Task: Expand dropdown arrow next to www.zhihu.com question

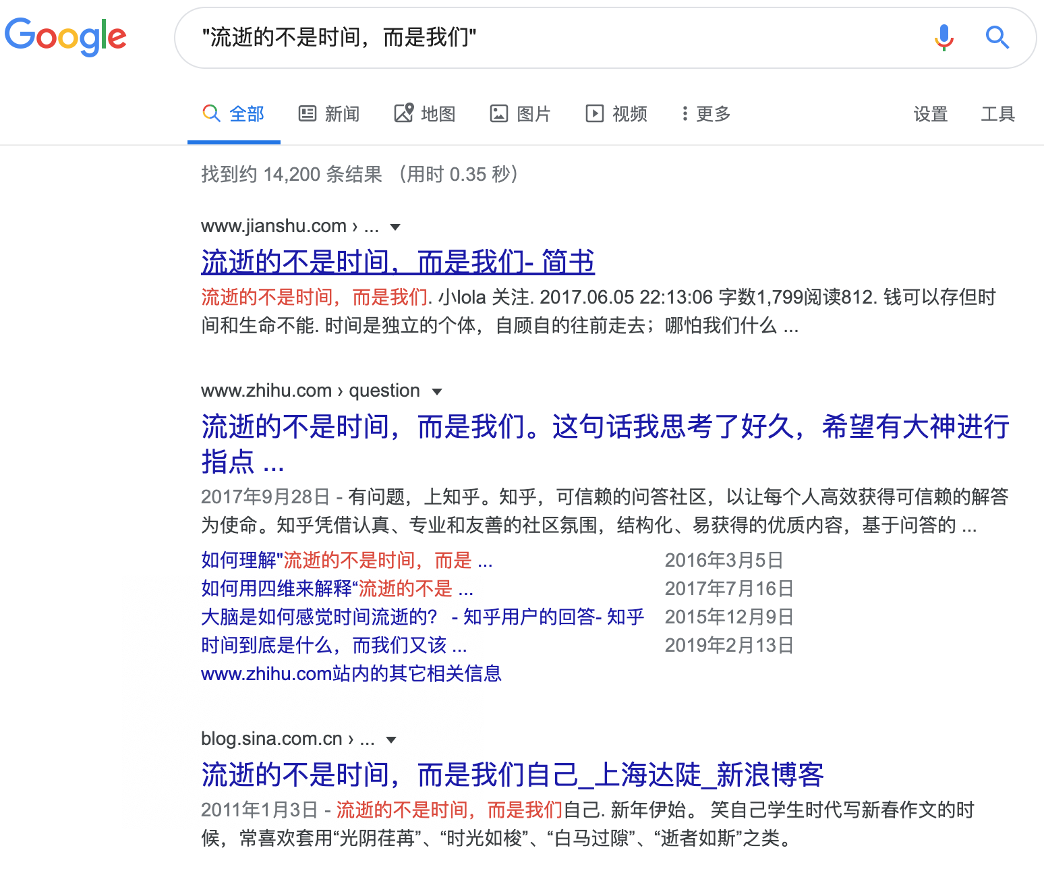Action: 436,391
